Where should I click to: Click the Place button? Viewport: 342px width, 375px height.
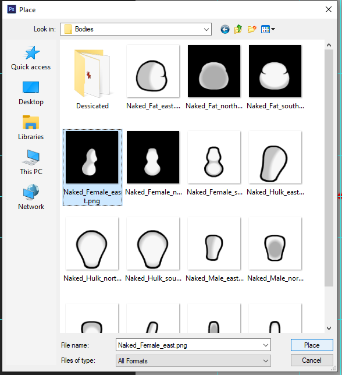pos(312,345)
